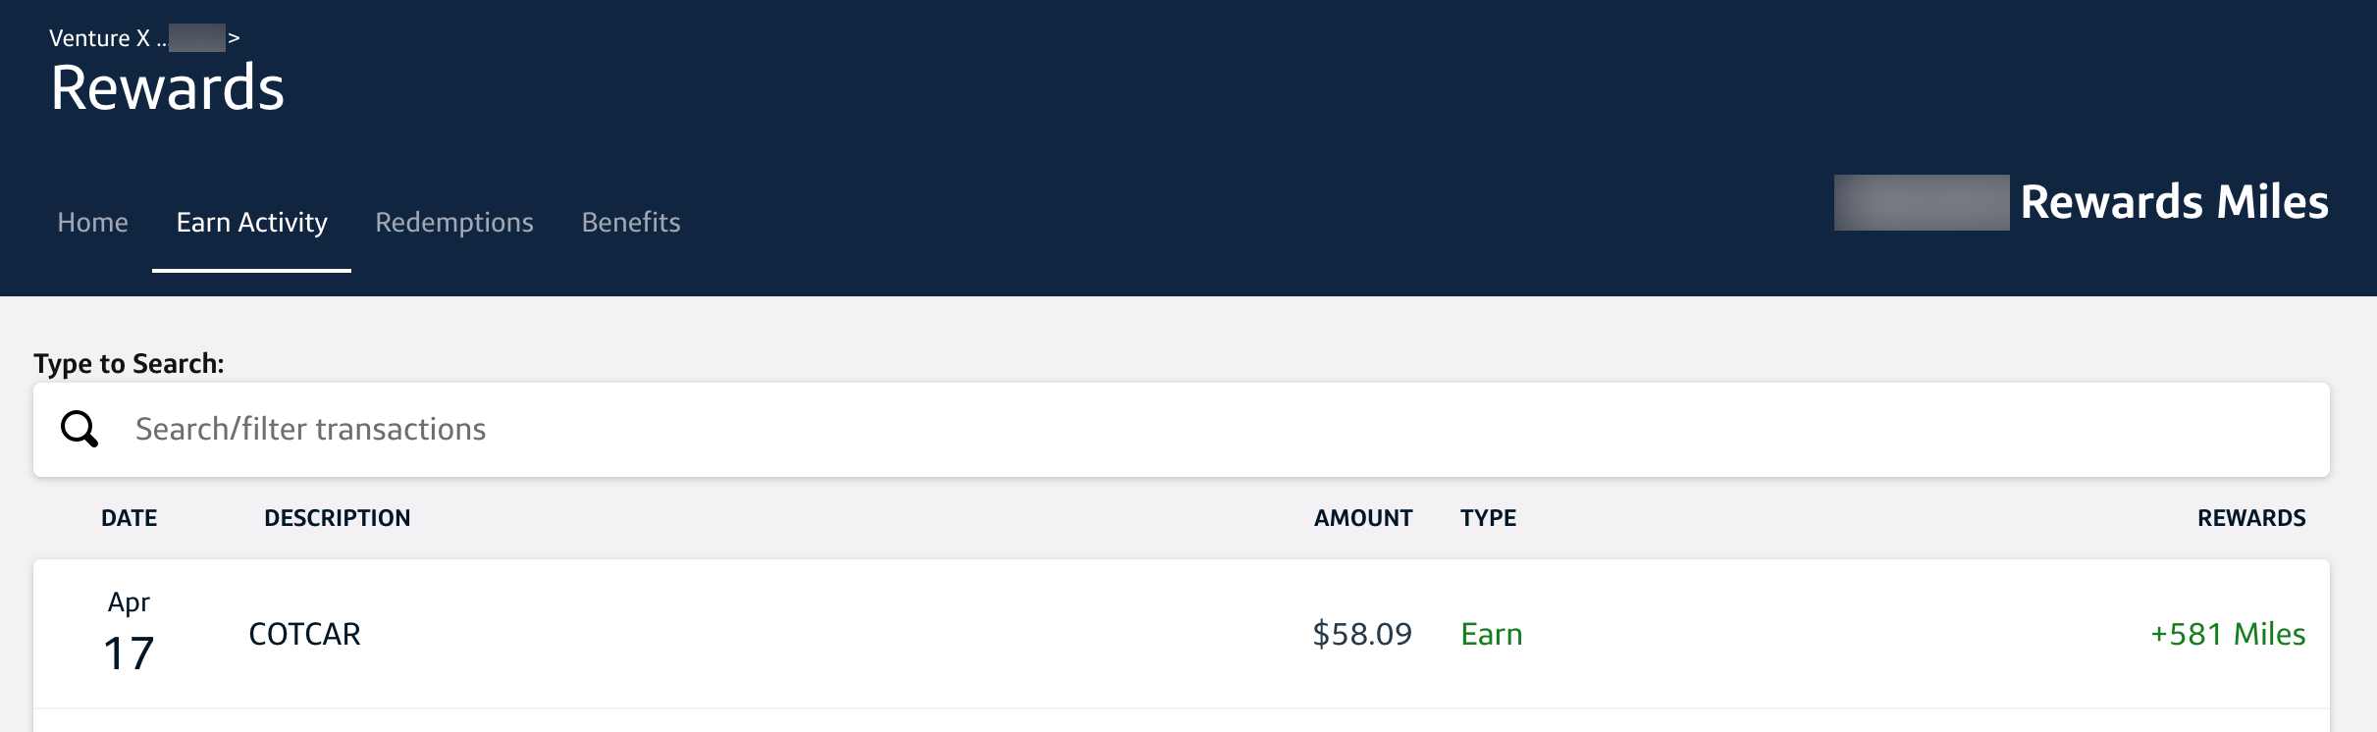Switch to the Redemptions tab

(454, 223)
